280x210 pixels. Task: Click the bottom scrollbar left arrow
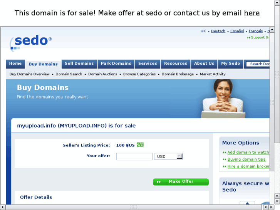pos(3,207)
